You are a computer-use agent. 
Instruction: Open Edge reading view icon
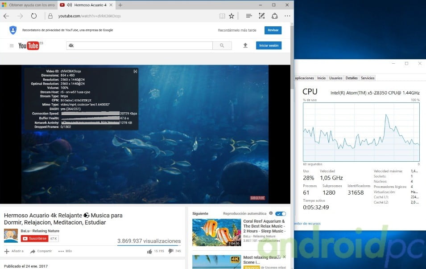(x=222, y=16)
